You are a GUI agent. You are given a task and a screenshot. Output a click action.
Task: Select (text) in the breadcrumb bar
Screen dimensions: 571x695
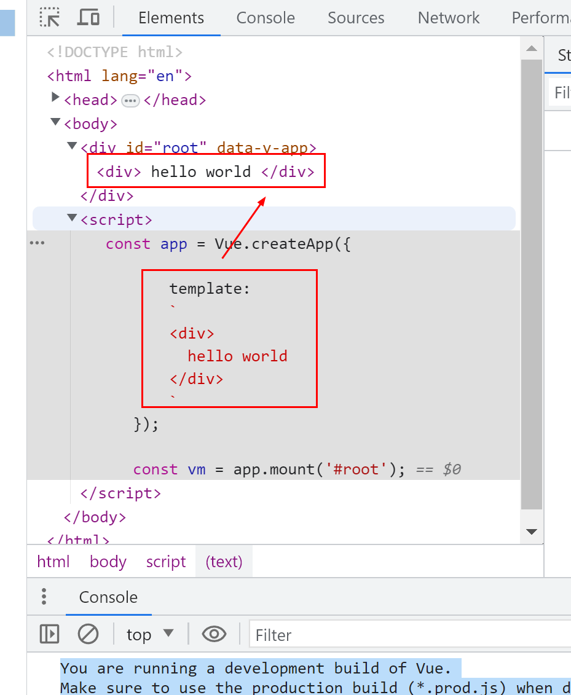(x=224, y=562)
